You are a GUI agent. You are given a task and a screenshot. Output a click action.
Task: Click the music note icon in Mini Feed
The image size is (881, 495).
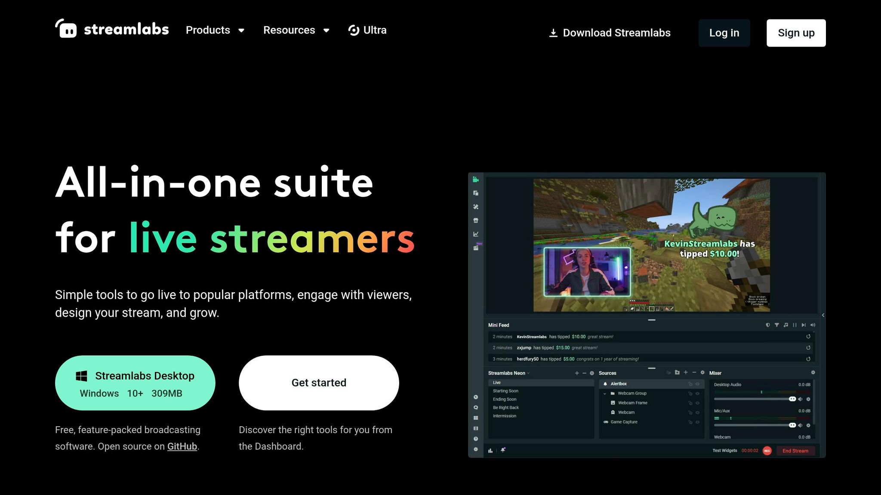786,325
